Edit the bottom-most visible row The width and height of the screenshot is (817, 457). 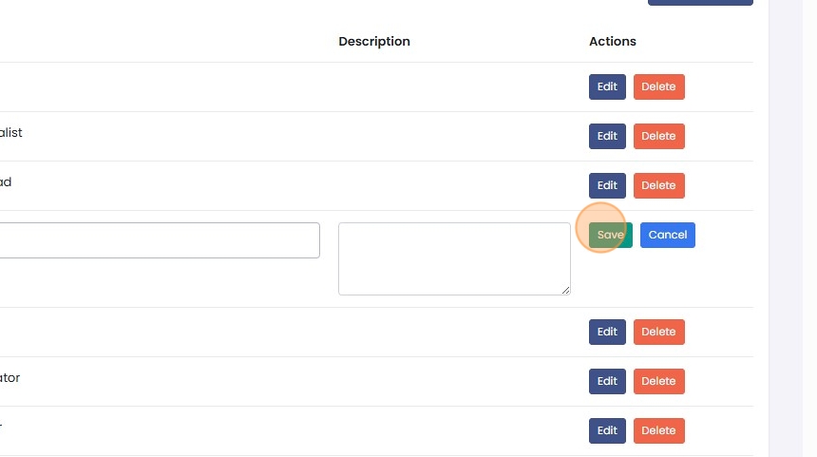(x=607, y=430)
